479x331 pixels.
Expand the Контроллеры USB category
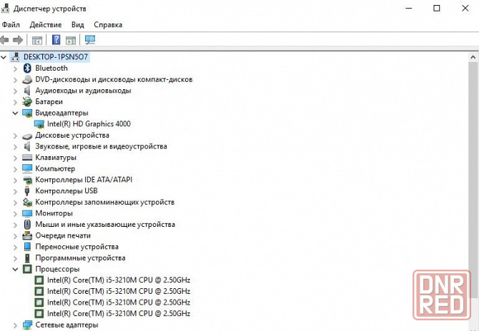(x=15, y=191)
